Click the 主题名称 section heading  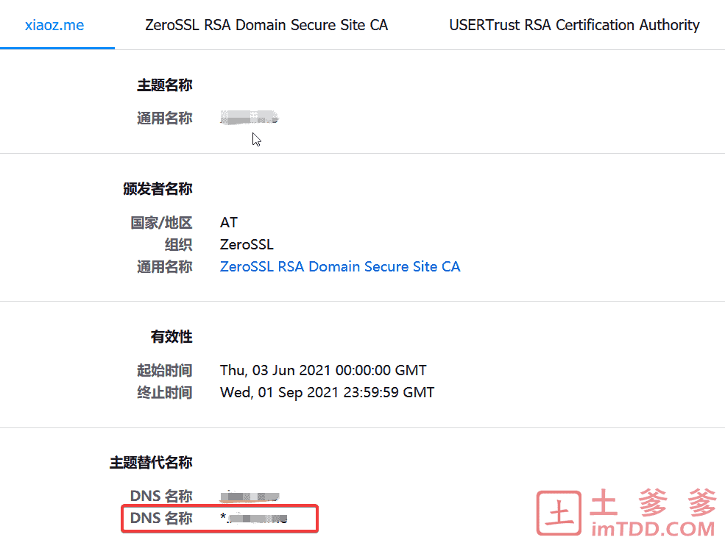tap(165, 85)
